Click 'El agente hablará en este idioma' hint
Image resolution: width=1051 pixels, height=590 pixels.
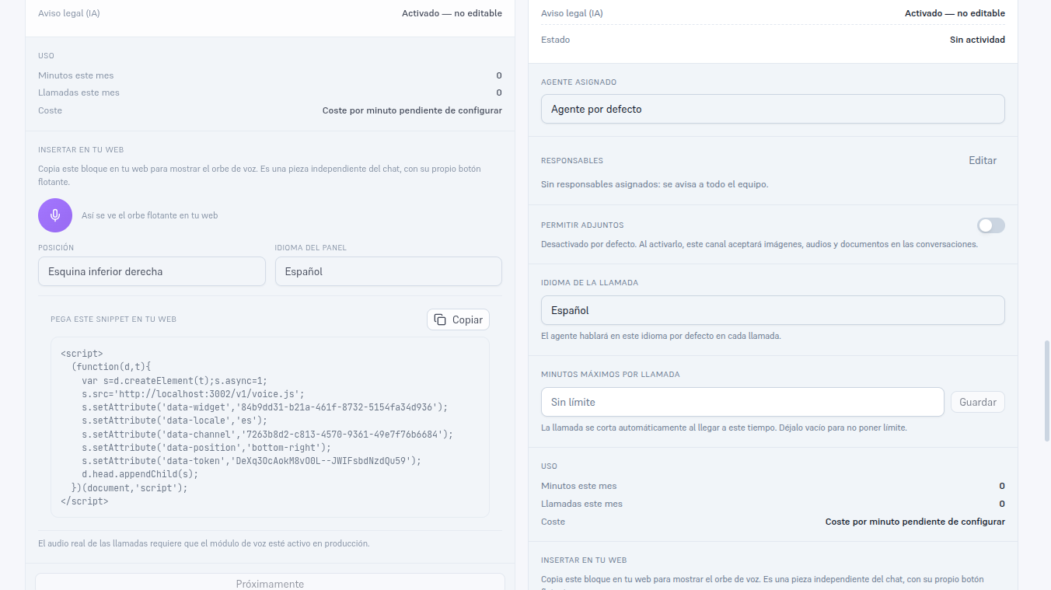pyautogui.click(x=661, y=337)
